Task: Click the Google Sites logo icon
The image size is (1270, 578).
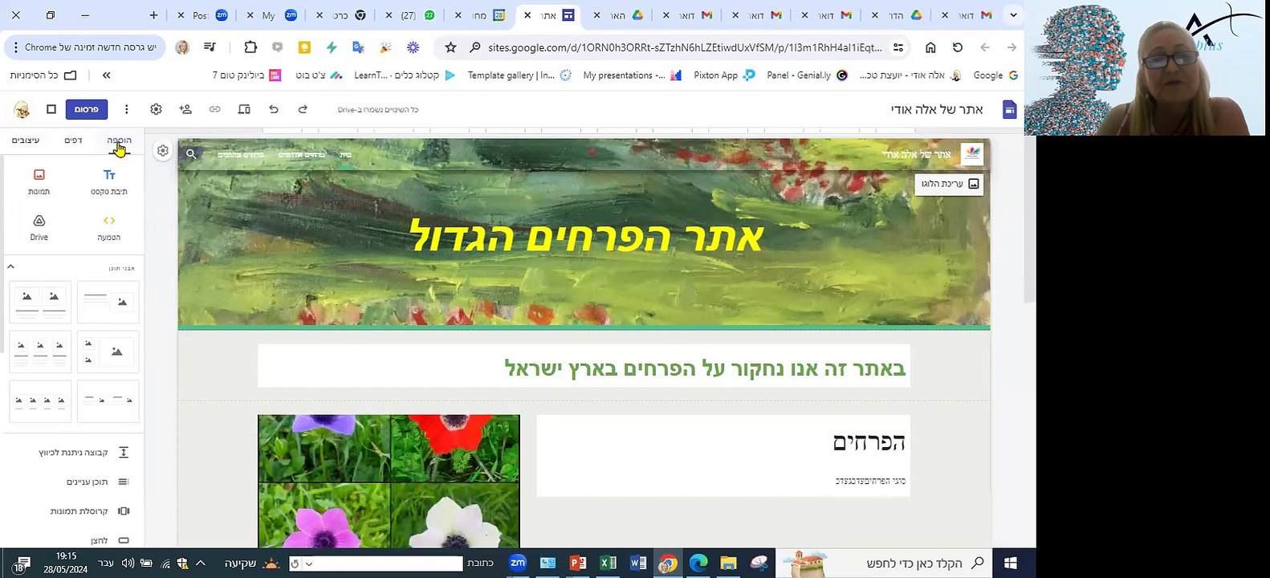Action: click(1010, 109)
